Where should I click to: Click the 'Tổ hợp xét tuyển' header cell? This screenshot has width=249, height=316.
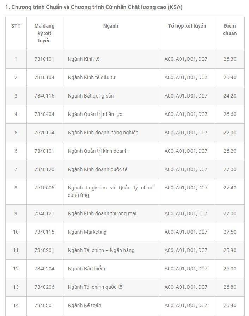pyautogui.click(x=187, y=26)
